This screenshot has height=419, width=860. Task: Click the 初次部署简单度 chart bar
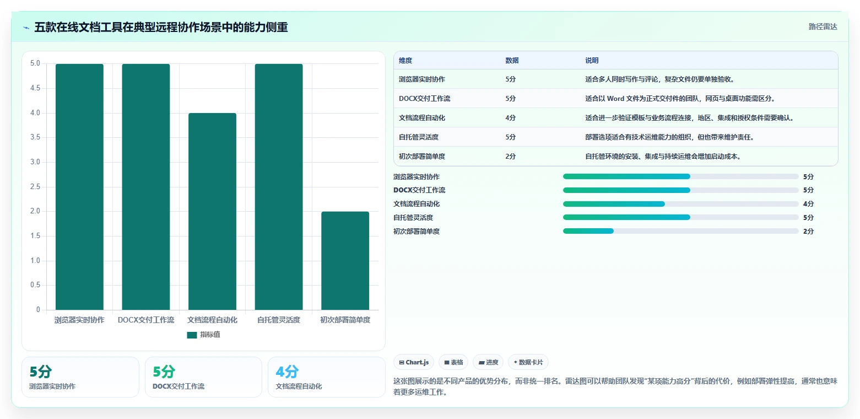tap(345, 261)
